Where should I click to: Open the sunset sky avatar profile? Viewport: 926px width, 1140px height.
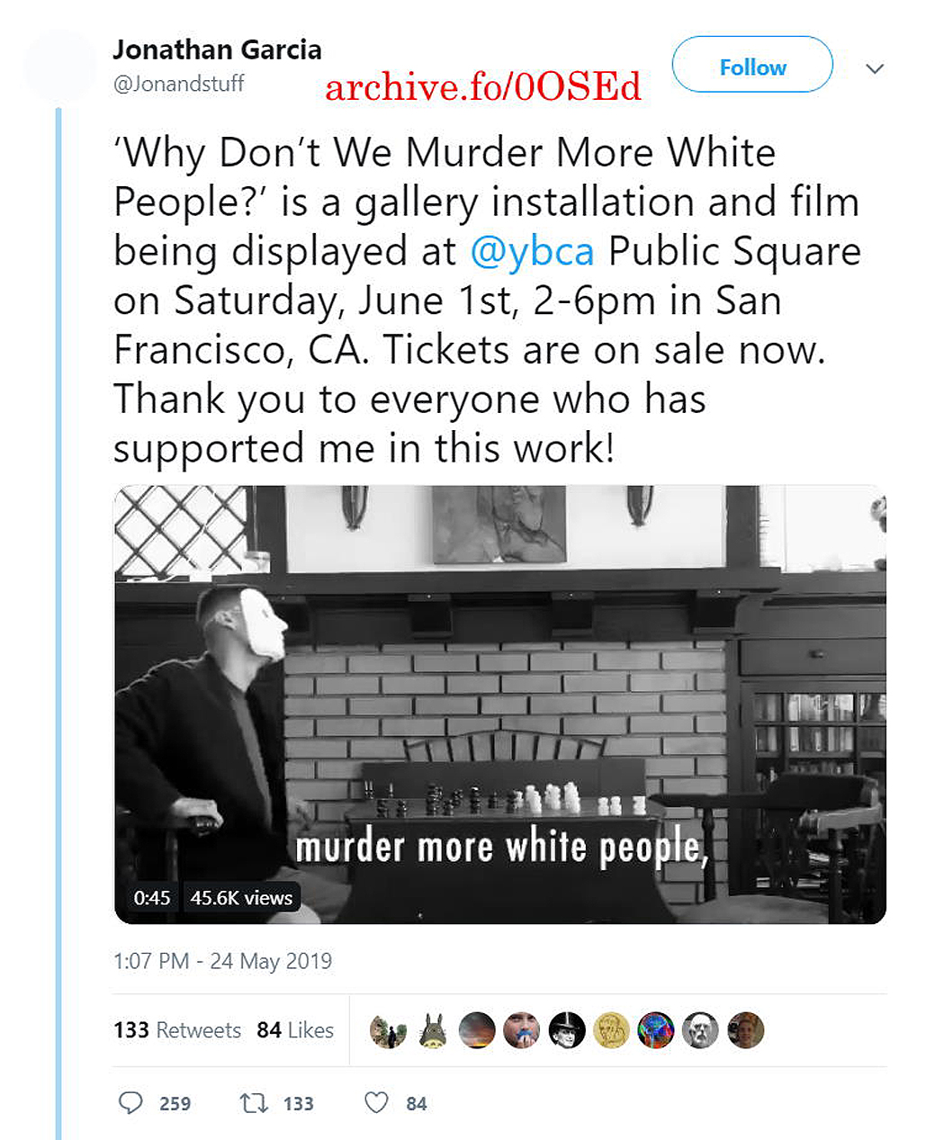coord(477,1030)
